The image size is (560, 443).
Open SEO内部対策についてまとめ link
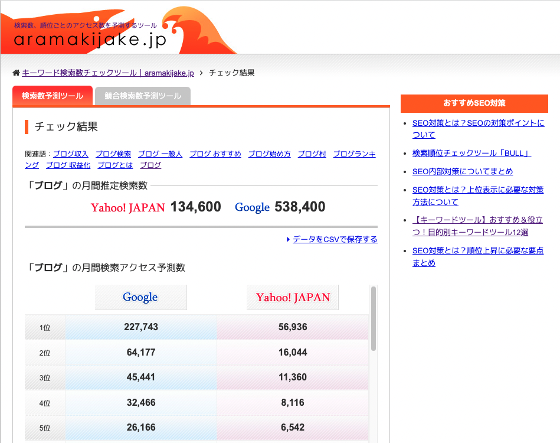click(x=463, y=171)
